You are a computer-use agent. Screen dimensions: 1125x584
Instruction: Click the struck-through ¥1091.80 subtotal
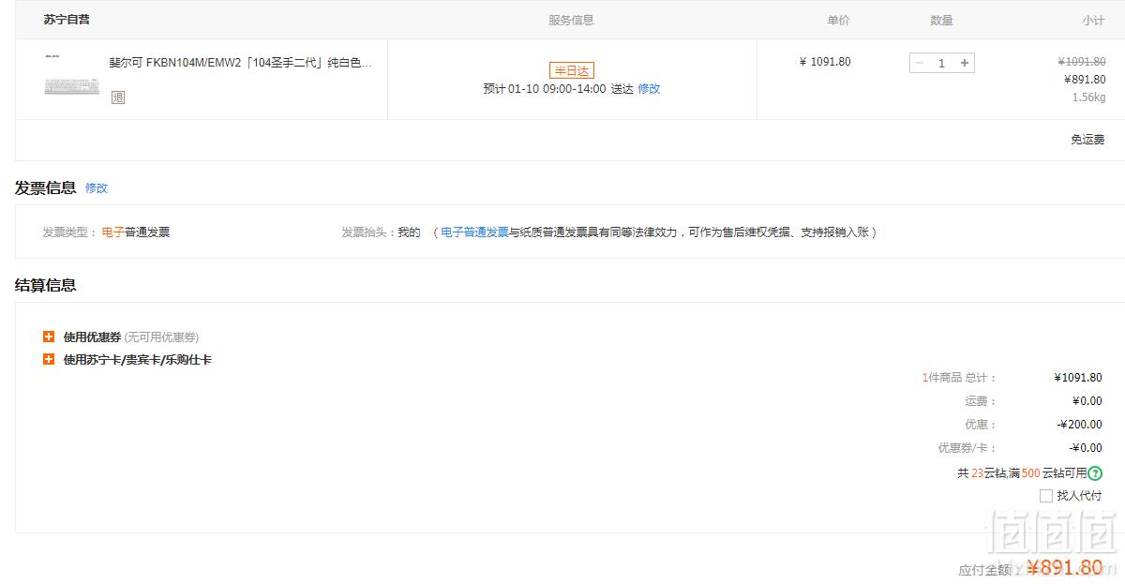(1082, 62)
